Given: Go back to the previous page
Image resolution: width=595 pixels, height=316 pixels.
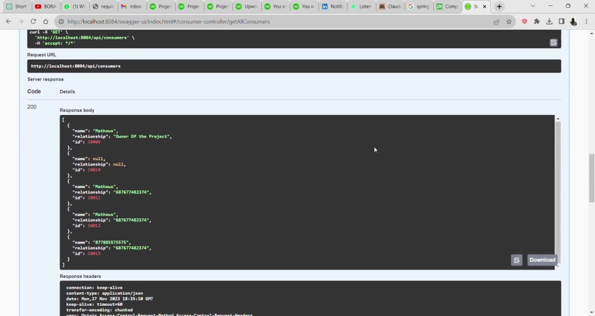Looking at the screenshot, I should [8, 21].
